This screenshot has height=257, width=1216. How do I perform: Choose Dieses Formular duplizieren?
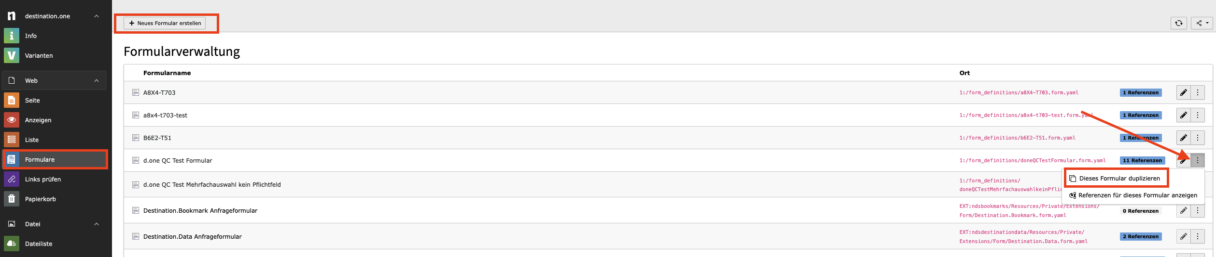(1119, 179)
